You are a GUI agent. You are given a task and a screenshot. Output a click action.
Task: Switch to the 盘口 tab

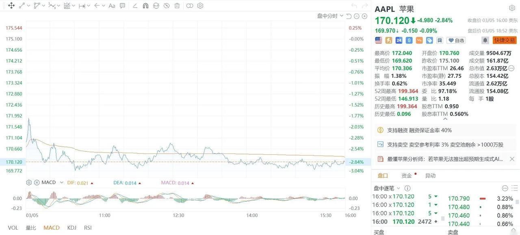tap(383, 175)
